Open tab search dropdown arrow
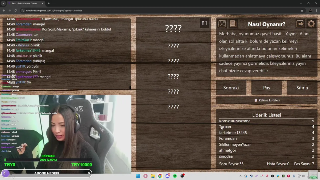Image resolution: width=320 pixels, height=180 pixels. click(x=3, y=3)
